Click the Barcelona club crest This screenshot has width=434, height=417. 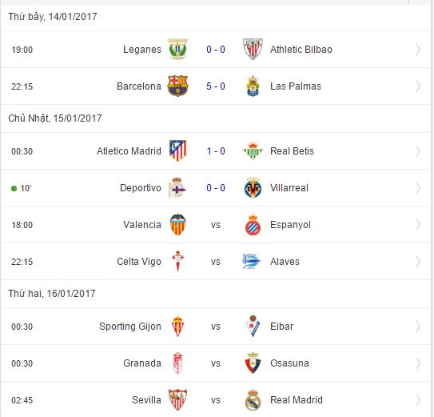click(x=177, y=86)
